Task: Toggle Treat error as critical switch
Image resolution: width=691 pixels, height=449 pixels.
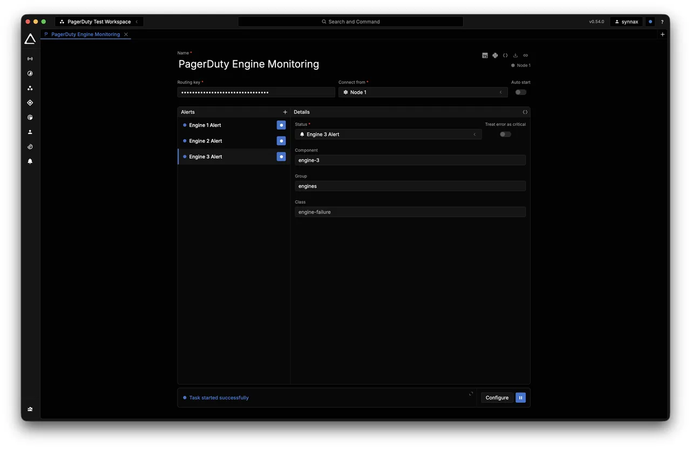Action: [505, 134]
